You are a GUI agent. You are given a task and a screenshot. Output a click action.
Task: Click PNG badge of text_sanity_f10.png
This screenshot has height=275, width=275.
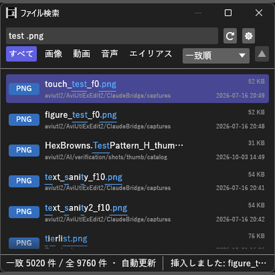click(x=24, y=181)
